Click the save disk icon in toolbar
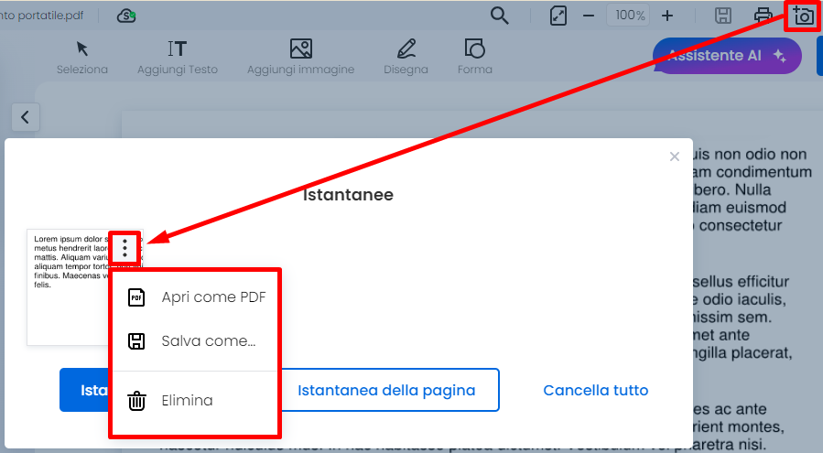This screenshot has width=823, height=453. (722, 16)
